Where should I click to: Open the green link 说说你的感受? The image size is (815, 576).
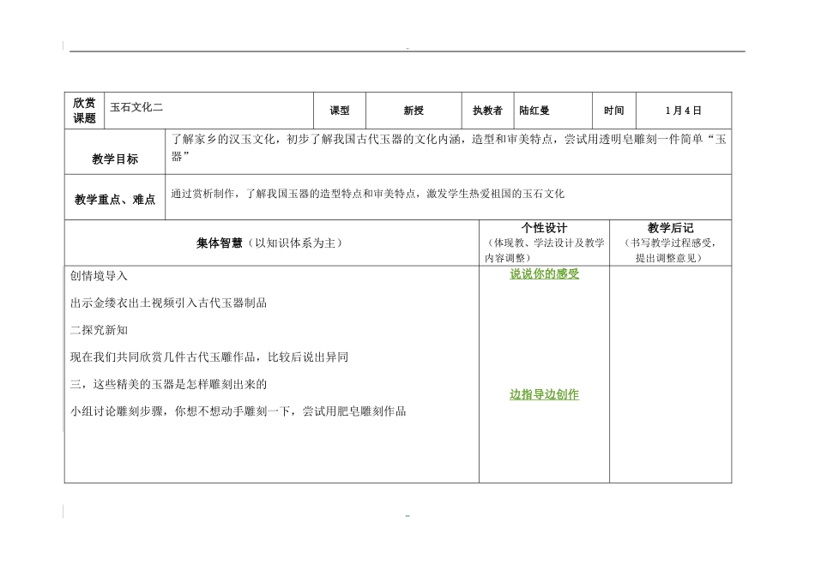(x=544, y=273)
